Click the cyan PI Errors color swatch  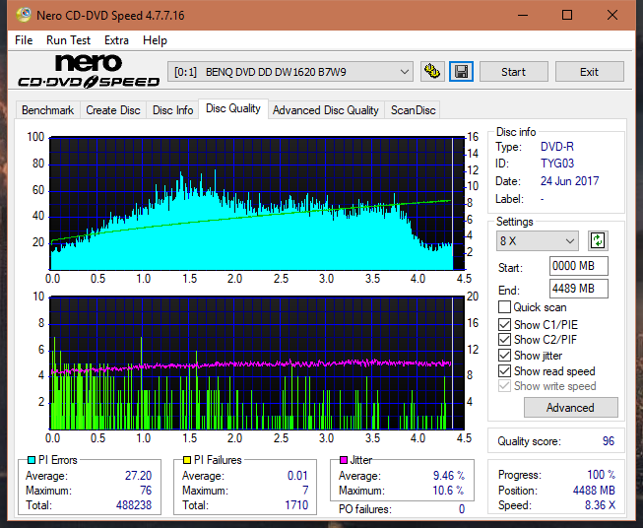click(32, 460)
